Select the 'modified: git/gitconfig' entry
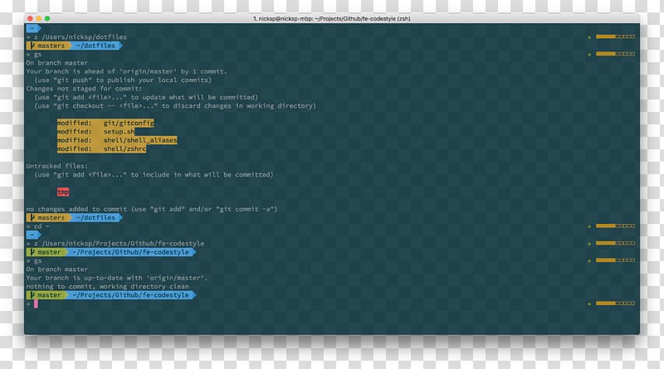Image resolution: width=664 pixels, height=369 pixels. 105,124
